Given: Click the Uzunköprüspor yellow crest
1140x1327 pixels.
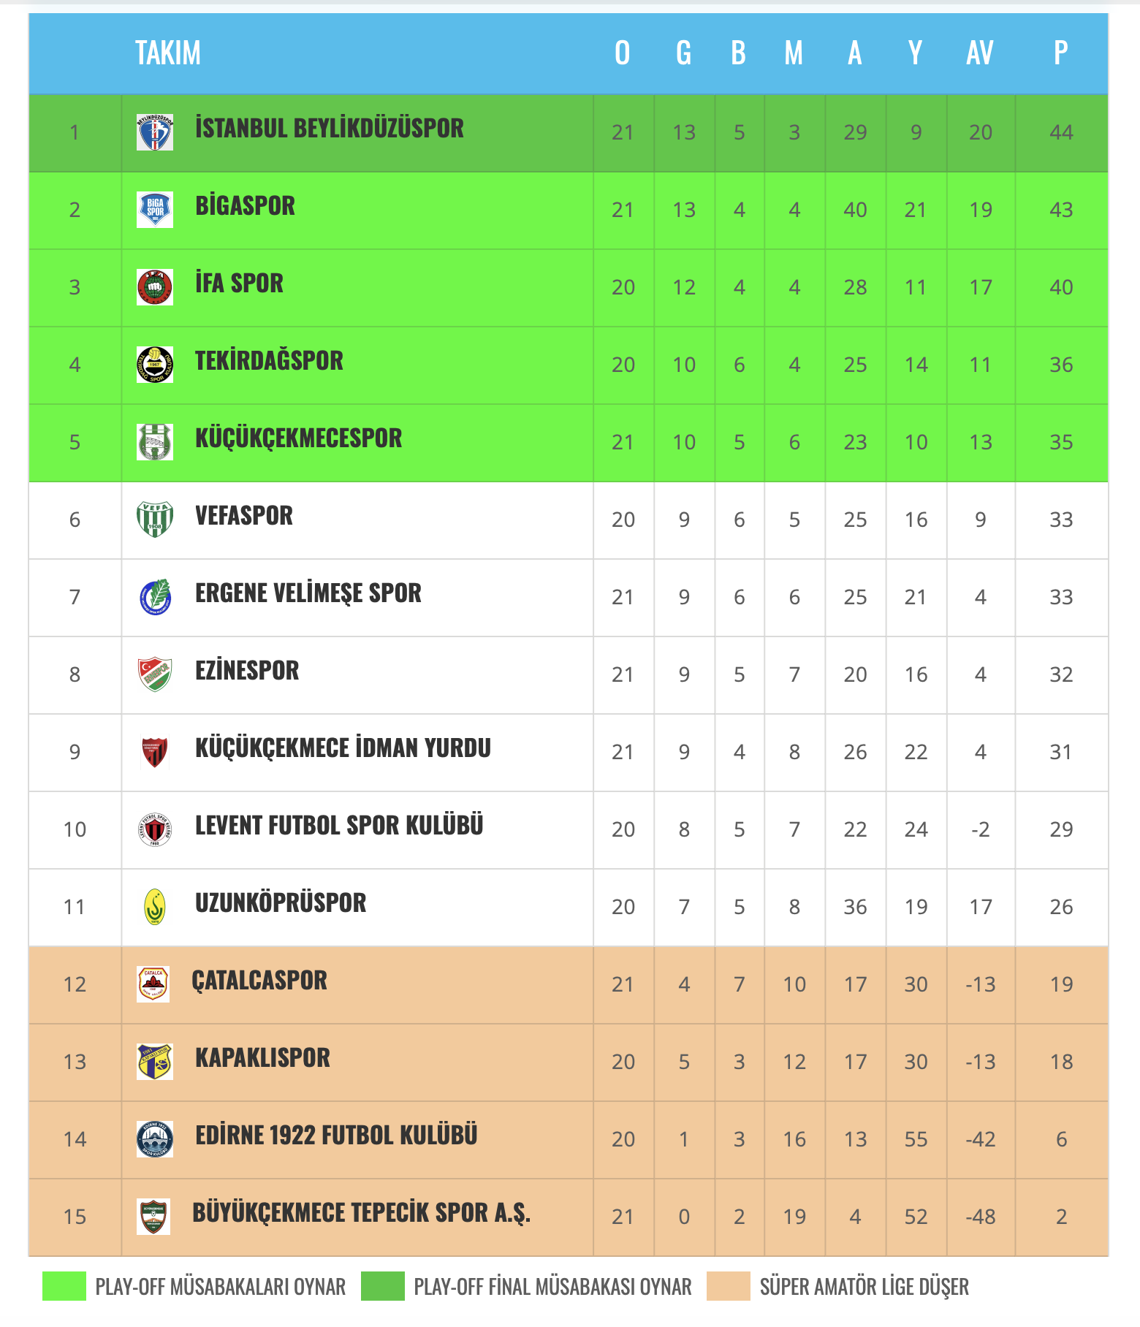Looking at the screenshot, I should point(155,907).
